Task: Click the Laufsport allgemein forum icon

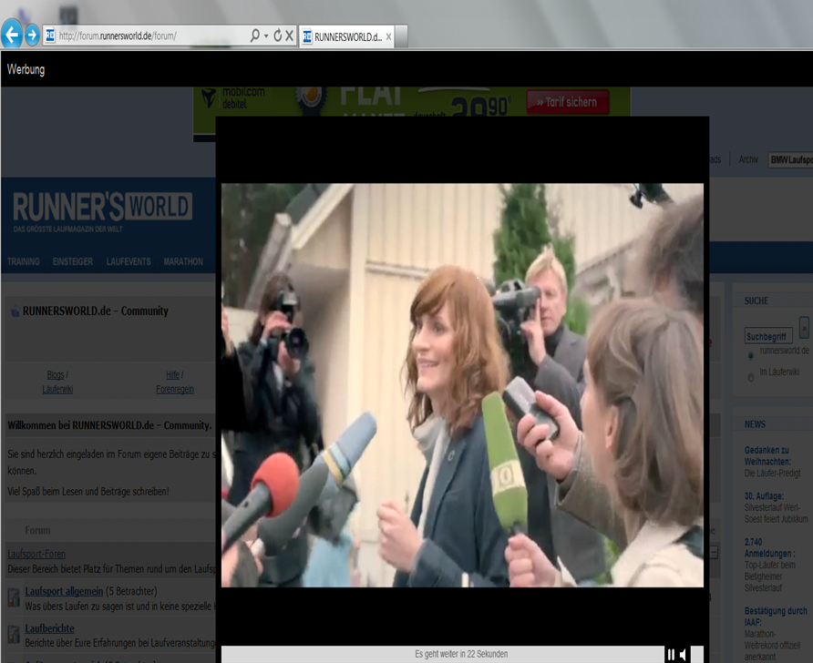Action: coord(14,597)
